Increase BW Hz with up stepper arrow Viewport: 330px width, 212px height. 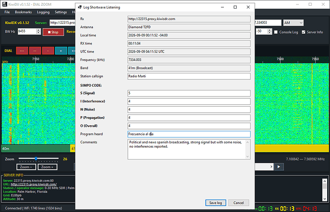[x=38, y=30]
